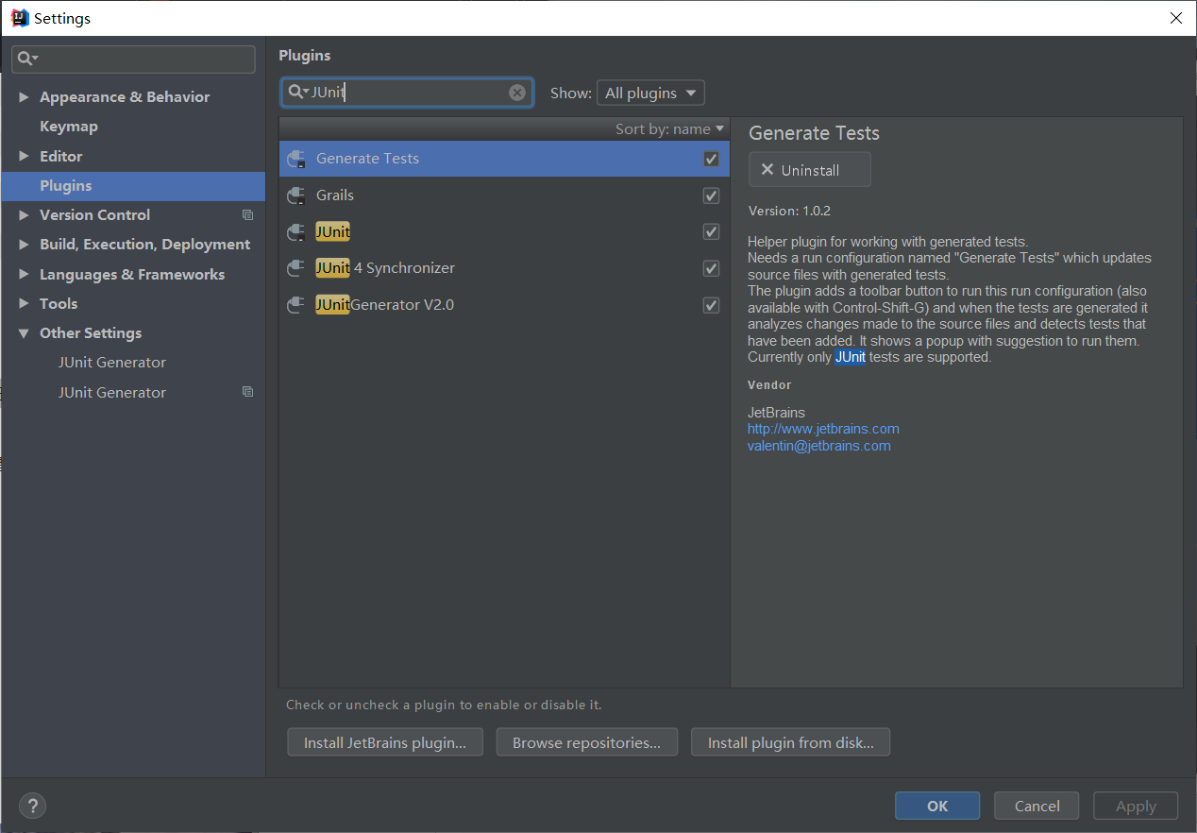Collapse the Other Settings node
1197x833 pixels.
pyautogui.click(x=24, y=333)
